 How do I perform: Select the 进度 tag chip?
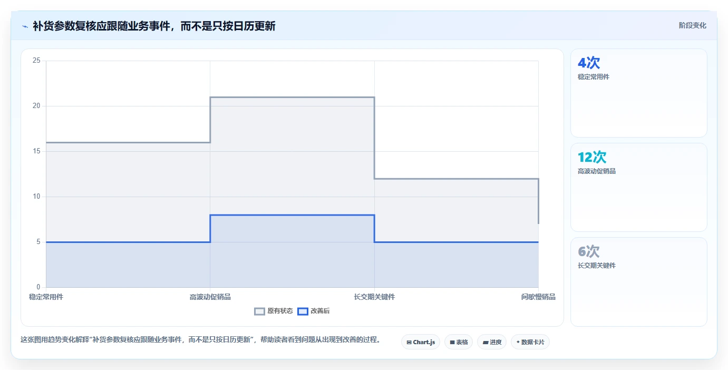[492, 342]
